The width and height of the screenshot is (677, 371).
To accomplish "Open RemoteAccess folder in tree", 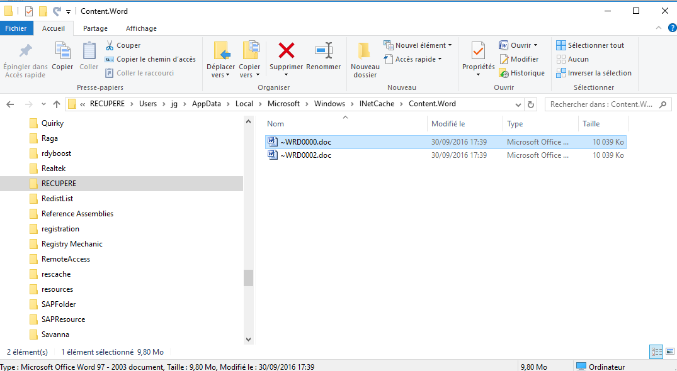I will [65, 259].
